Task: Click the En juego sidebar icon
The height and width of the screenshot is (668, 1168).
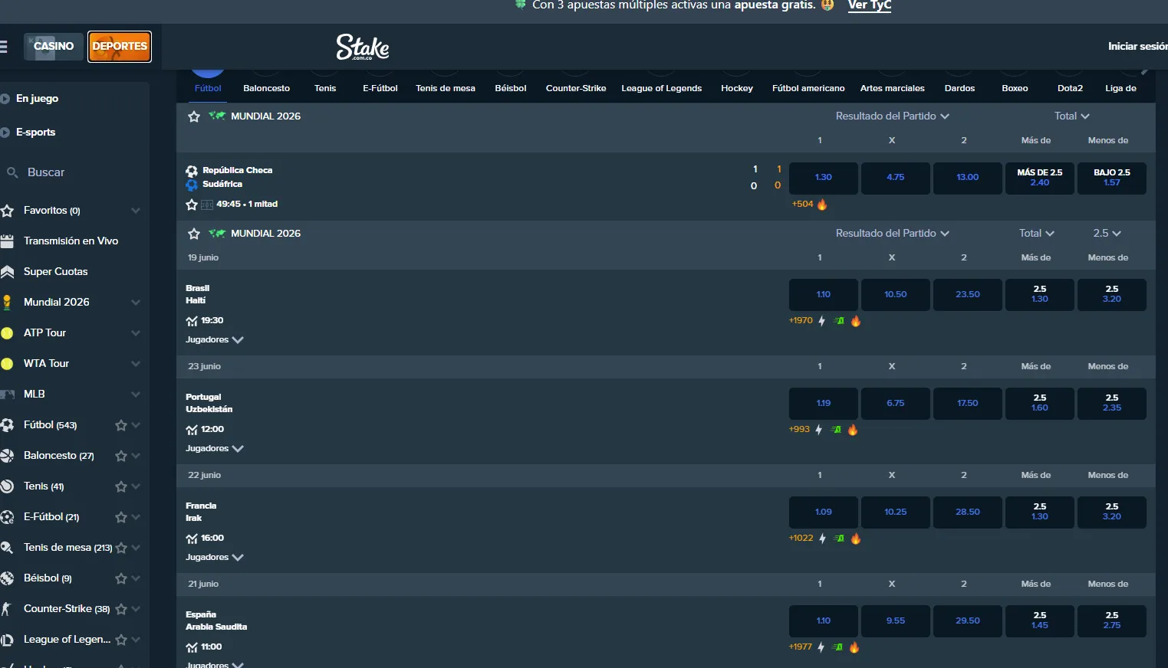Action: [x=5, y=99]
